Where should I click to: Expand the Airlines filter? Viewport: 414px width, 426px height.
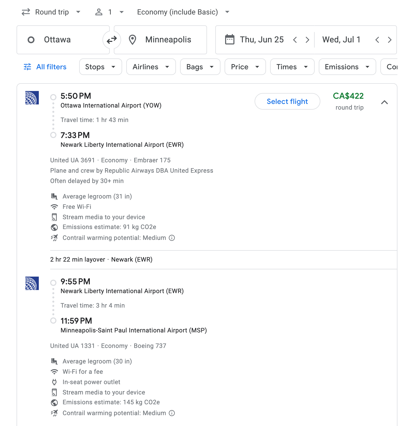pyautogui.click(x=151, y=67)
